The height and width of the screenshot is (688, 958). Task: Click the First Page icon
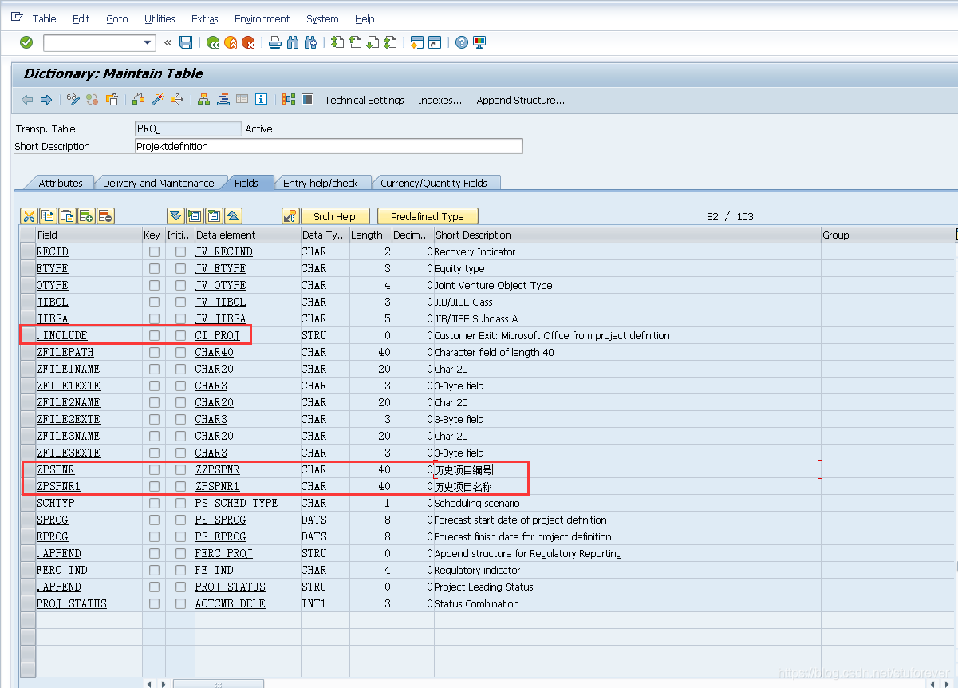pos(337,42)
